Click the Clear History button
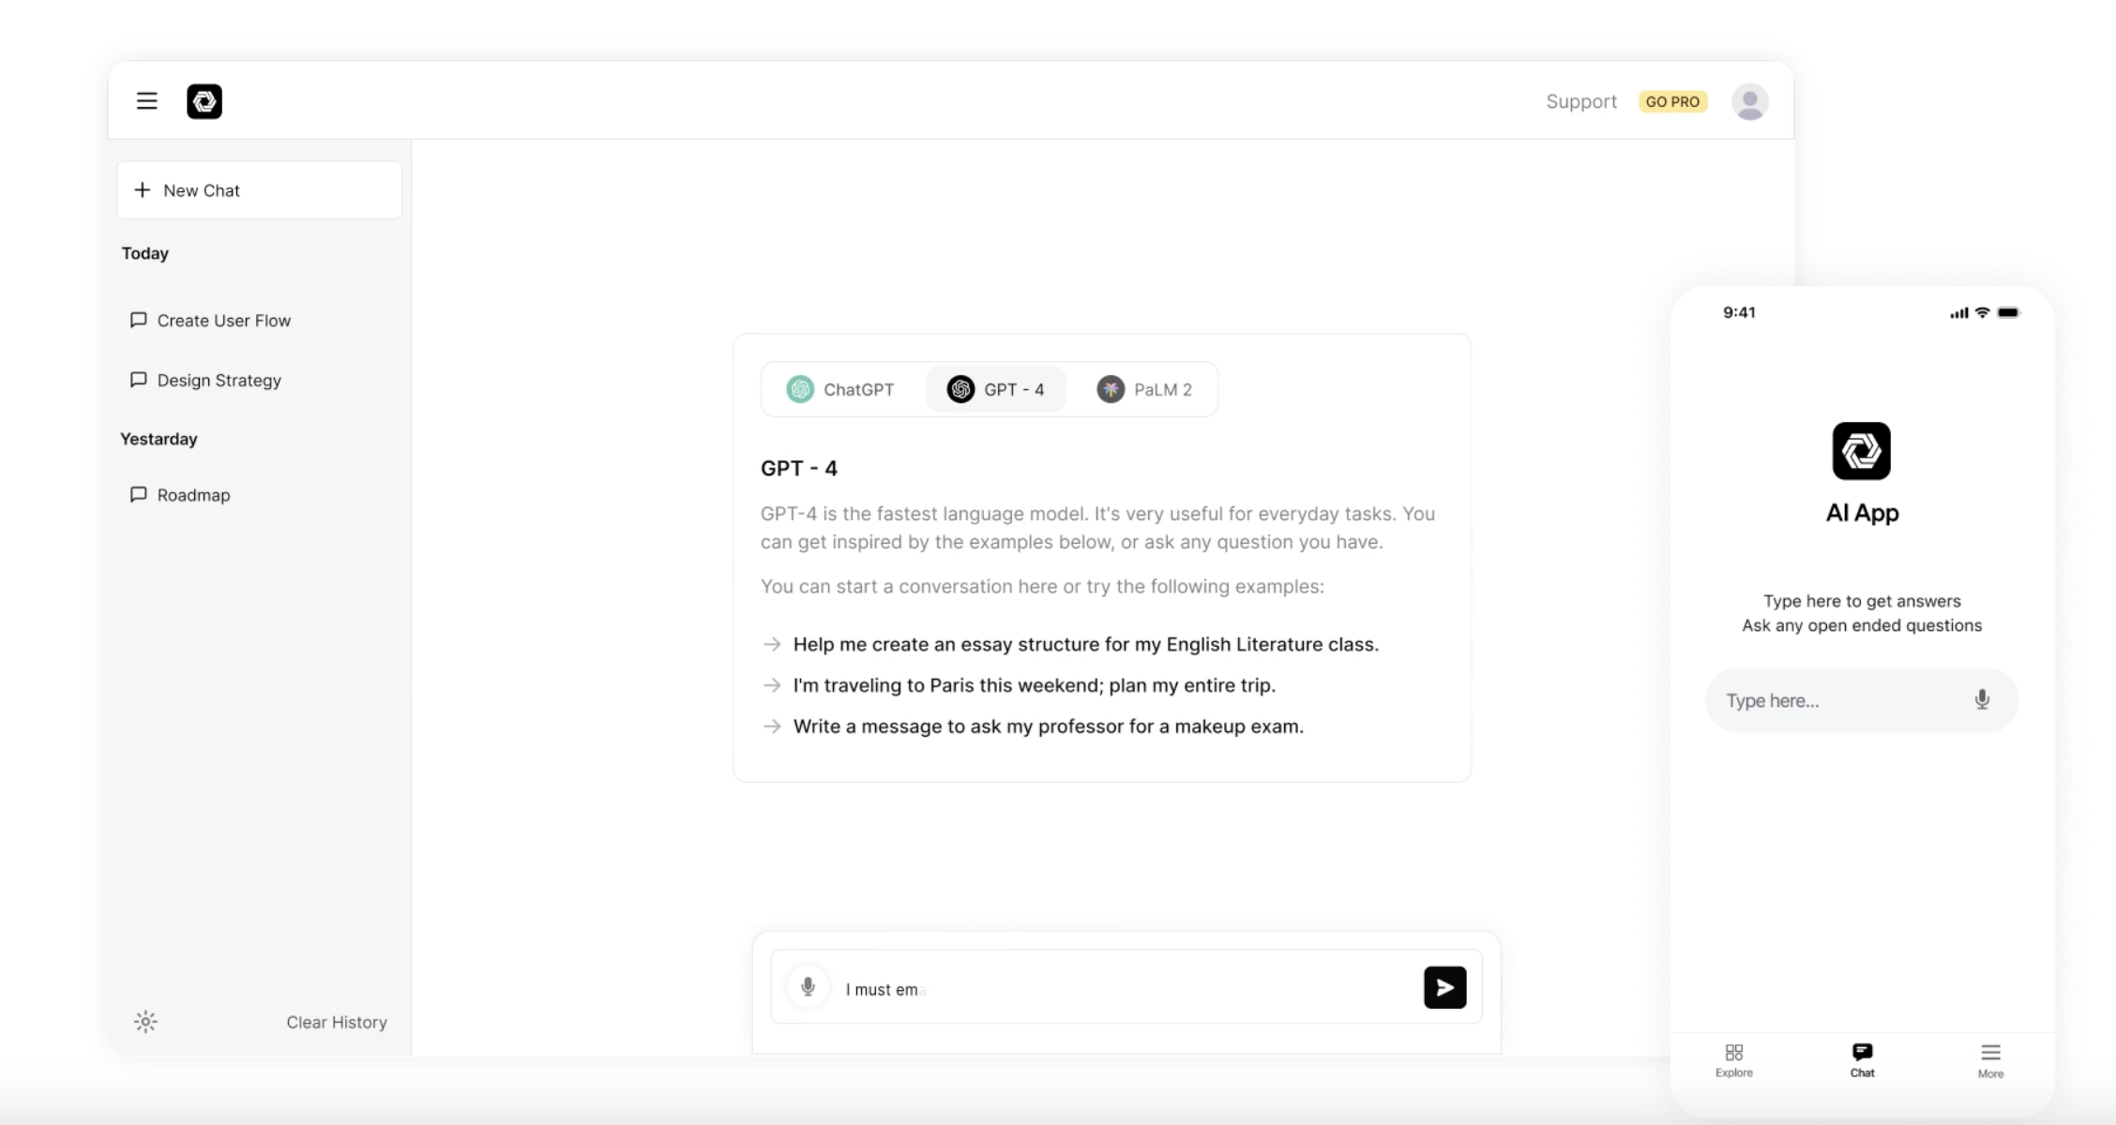This screenshot has height=1125, width=2116. click(336, 1022)
